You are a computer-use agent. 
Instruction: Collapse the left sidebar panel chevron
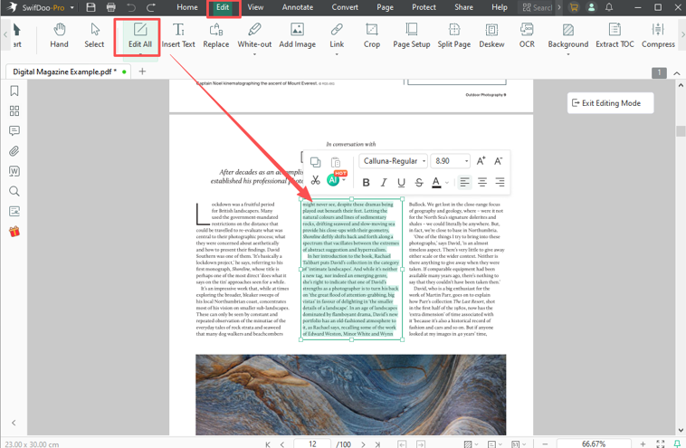[14, 423]
